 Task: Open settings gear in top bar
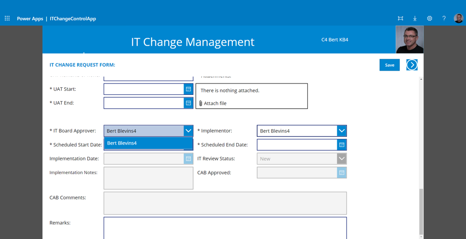[430, 19]
